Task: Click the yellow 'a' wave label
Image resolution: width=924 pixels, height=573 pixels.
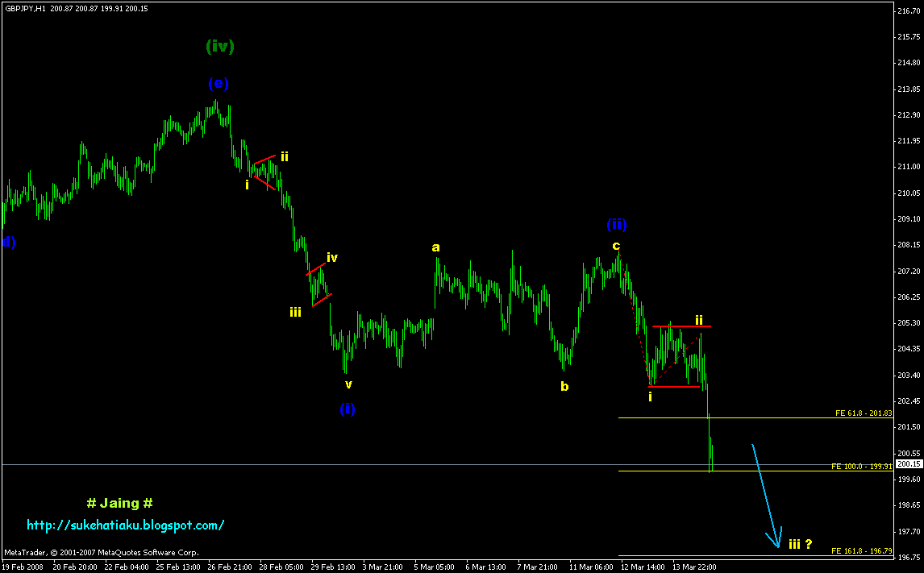Action: click(435, 247)
